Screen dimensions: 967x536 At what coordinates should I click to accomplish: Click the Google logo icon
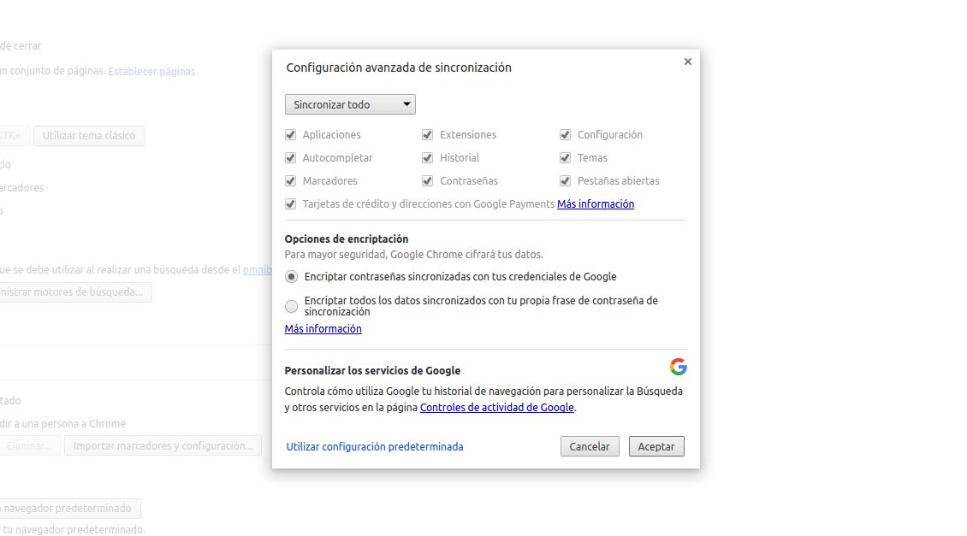(x=678, y=367)
